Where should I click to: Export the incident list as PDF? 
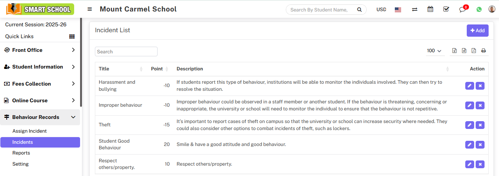point(474,51)
